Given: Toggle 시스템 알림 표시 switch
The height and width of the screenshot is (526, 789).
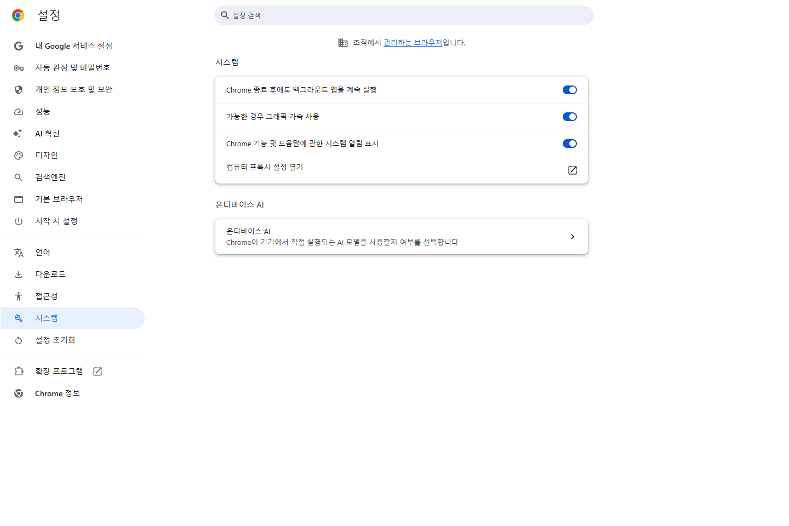Looking at the screenshot, I should click(x=570, y=144).
